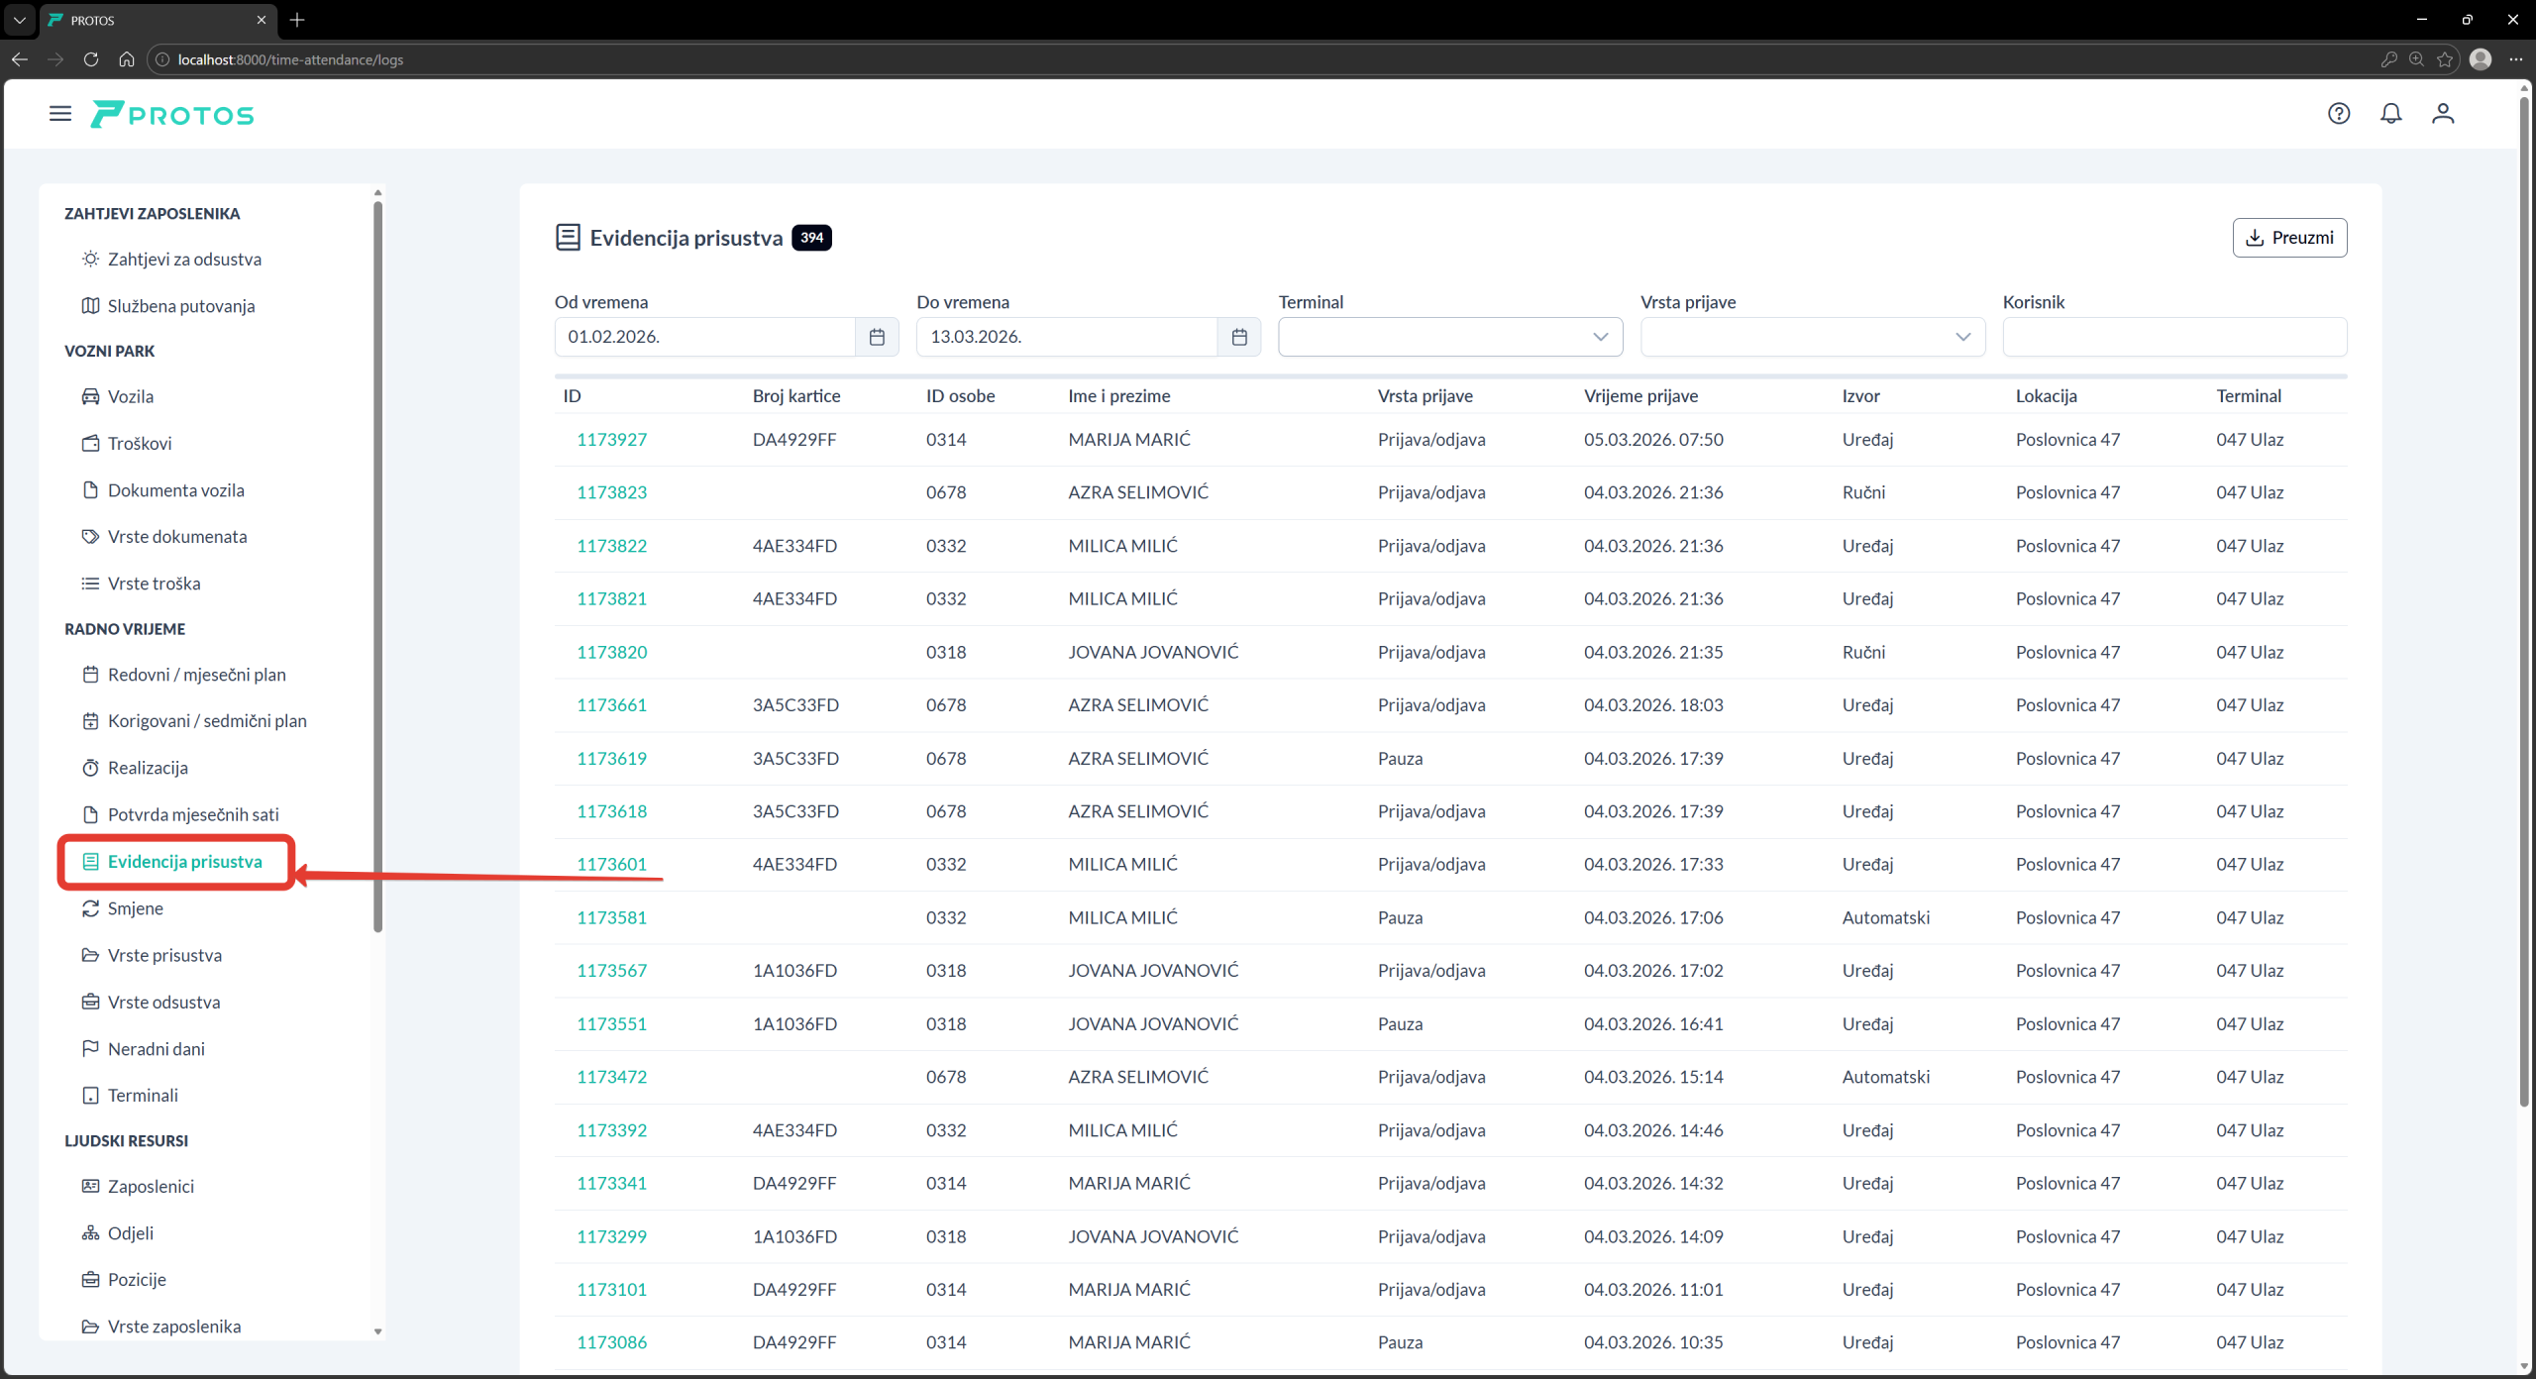Open calendar picker for Do vremena

tap(1238, 337)
